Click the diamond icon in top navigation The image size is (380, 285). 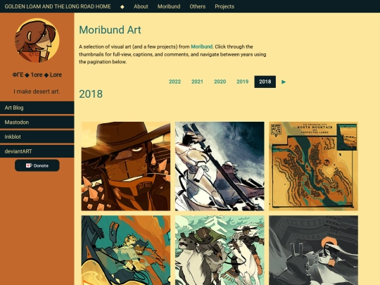point(122,7)
